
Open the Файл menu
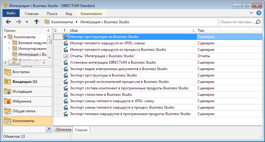(11, 13)
